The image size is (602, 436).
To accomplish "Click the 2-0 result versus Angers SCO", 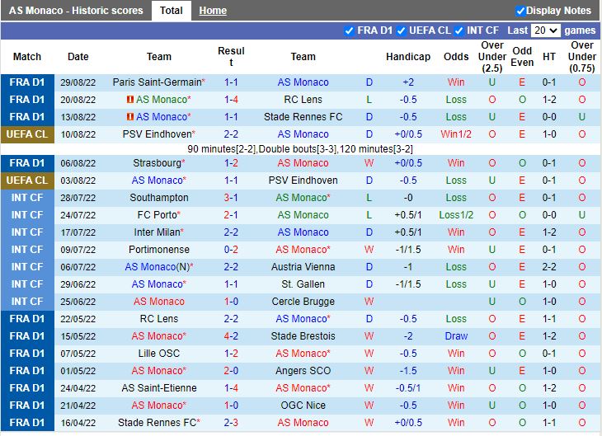I will [x=231, y=370].
